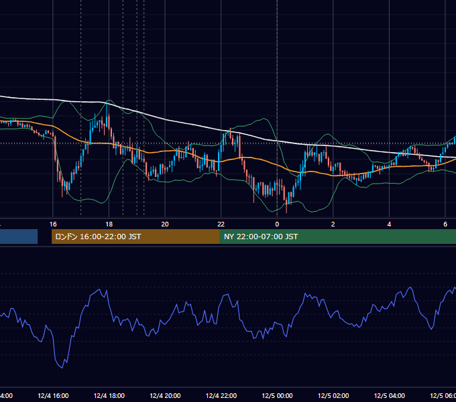Click the 12/4 18:00 time label
The height and width of the screenshot is (402, 456).
click(109, 395)
